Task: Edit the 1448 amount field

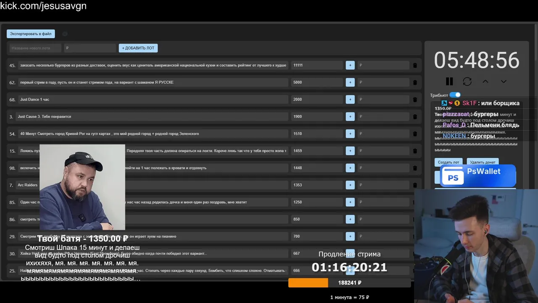Action: tap(317, 168)
